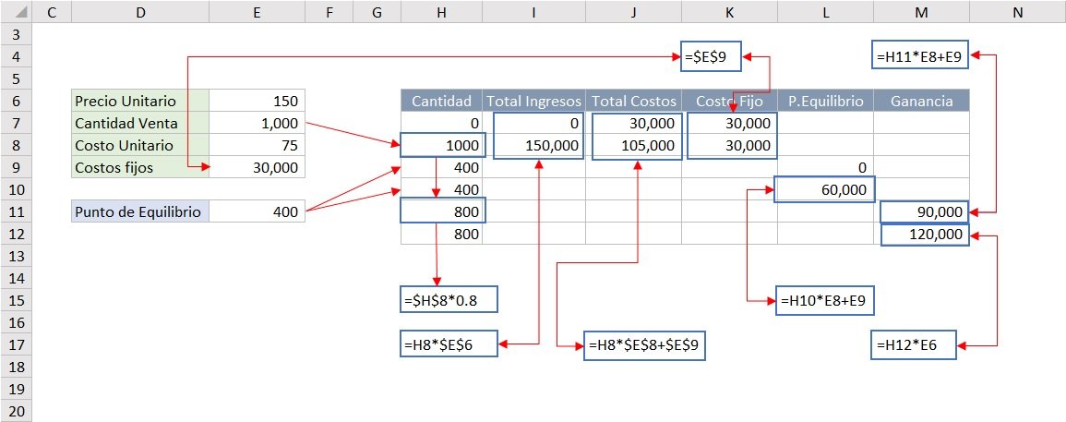Screen dimensions: 1066x422
Task: Click the column M header
Action: pos(921,12)
